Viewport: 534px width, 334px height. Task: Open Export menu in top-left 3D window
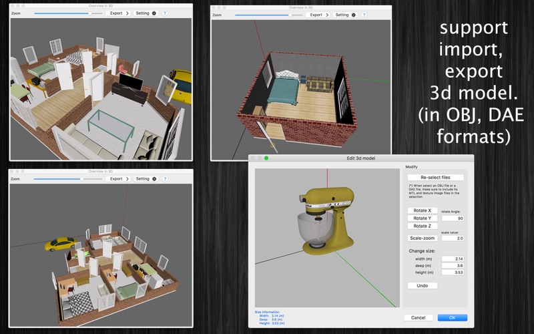click(x=118, y=13)
